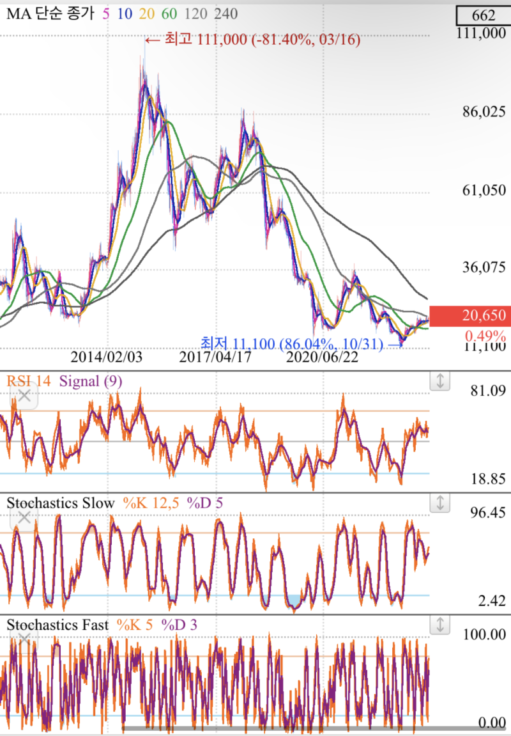Click the %K 5 parameter label

[135, 625]
